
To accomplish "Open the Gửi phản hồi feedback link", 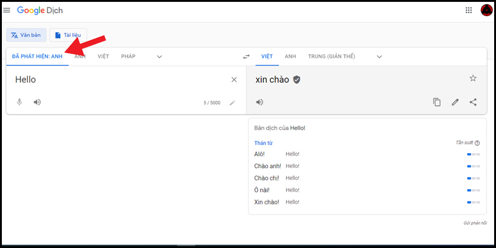I will pyautogui.click(x=475, y=223).
